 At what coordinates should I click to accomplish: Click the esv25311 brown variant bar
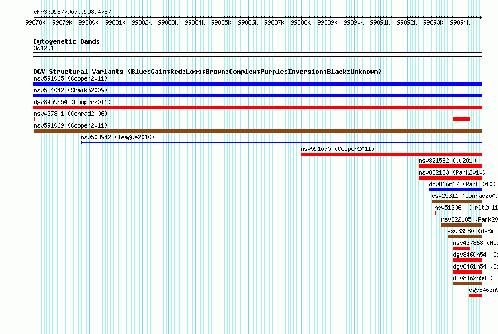coord(457,201)
